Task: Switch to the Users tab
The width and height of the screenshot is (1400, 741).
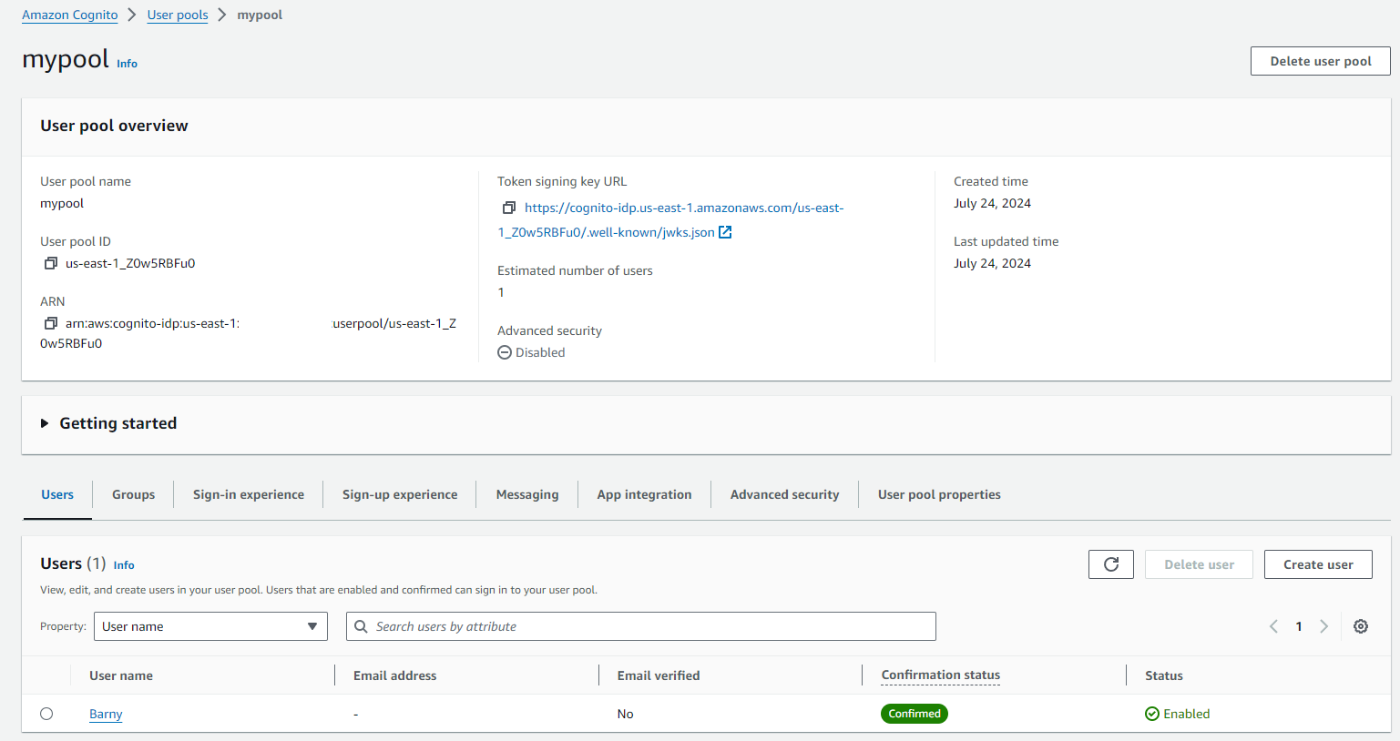Action: (x=57, y=494)
